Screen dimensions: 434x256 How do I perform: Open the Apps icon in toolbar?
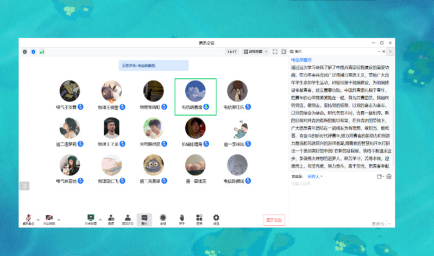tap(199, 217)
